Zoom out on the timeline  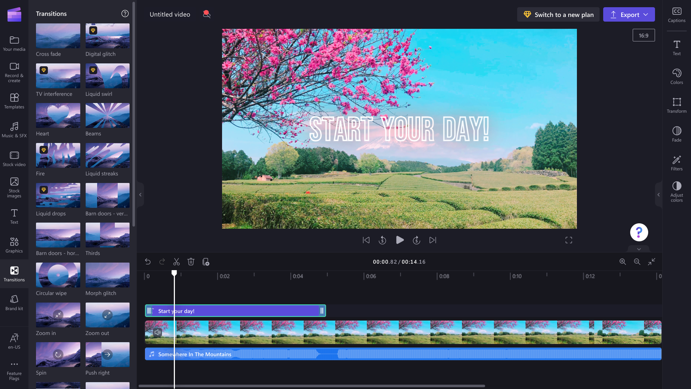637,262
